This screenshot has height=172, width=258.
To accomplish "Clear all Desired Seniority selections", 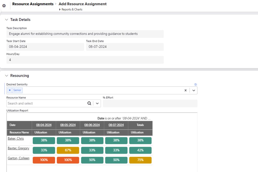I will 185,90.
